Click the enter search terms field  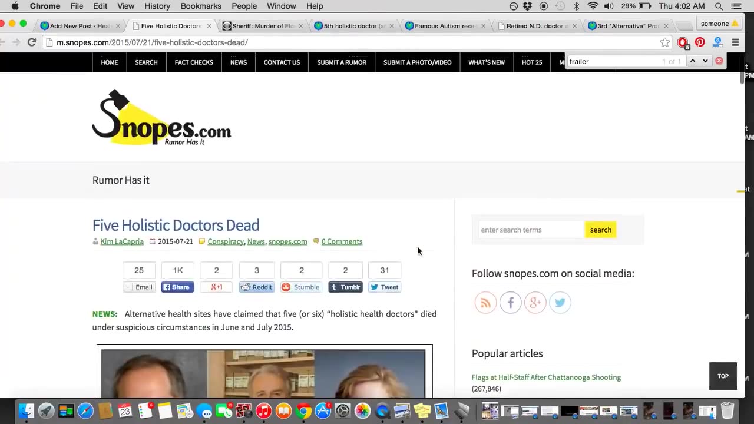click(x=531, y=230)
